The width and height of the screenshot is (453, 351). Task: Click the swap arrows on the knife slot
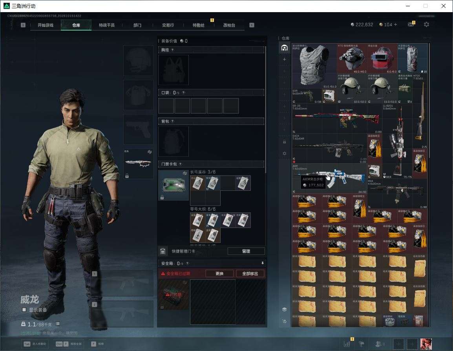click(150, 152)
